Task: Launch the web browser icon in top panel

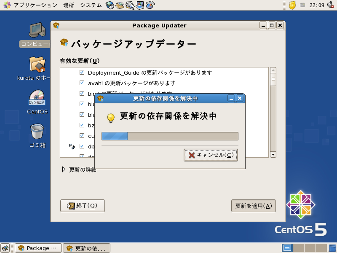Action: pos(110,5)
